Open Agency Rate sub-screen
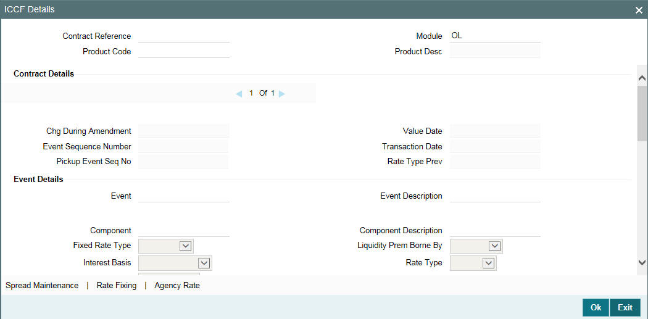This screenshot has height=319, width=648. (177, 286)
